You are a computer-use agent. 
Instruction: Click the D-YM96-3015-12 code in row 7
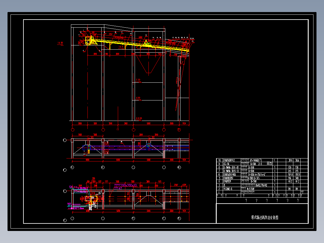[x=231, y=171]
